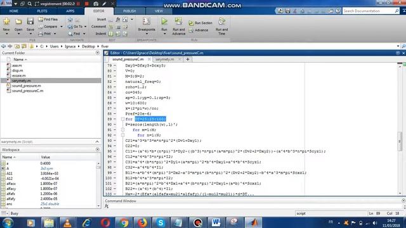Open Firefox from the taskbar
406x228 pixels.
142,222
